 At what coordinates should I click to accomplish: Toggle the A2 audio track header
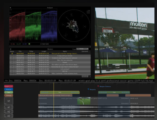coord(9,112)
